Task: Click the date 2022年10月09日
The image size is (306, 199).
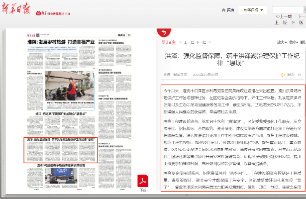Action: click(x=205, y=75)
